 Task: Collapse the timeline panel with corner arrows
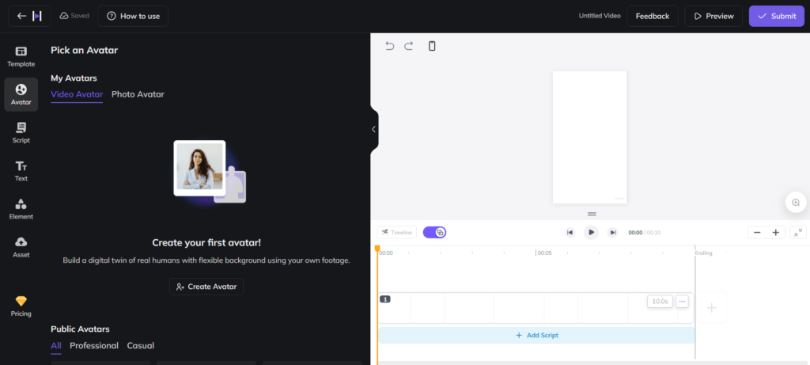point(797,232)
